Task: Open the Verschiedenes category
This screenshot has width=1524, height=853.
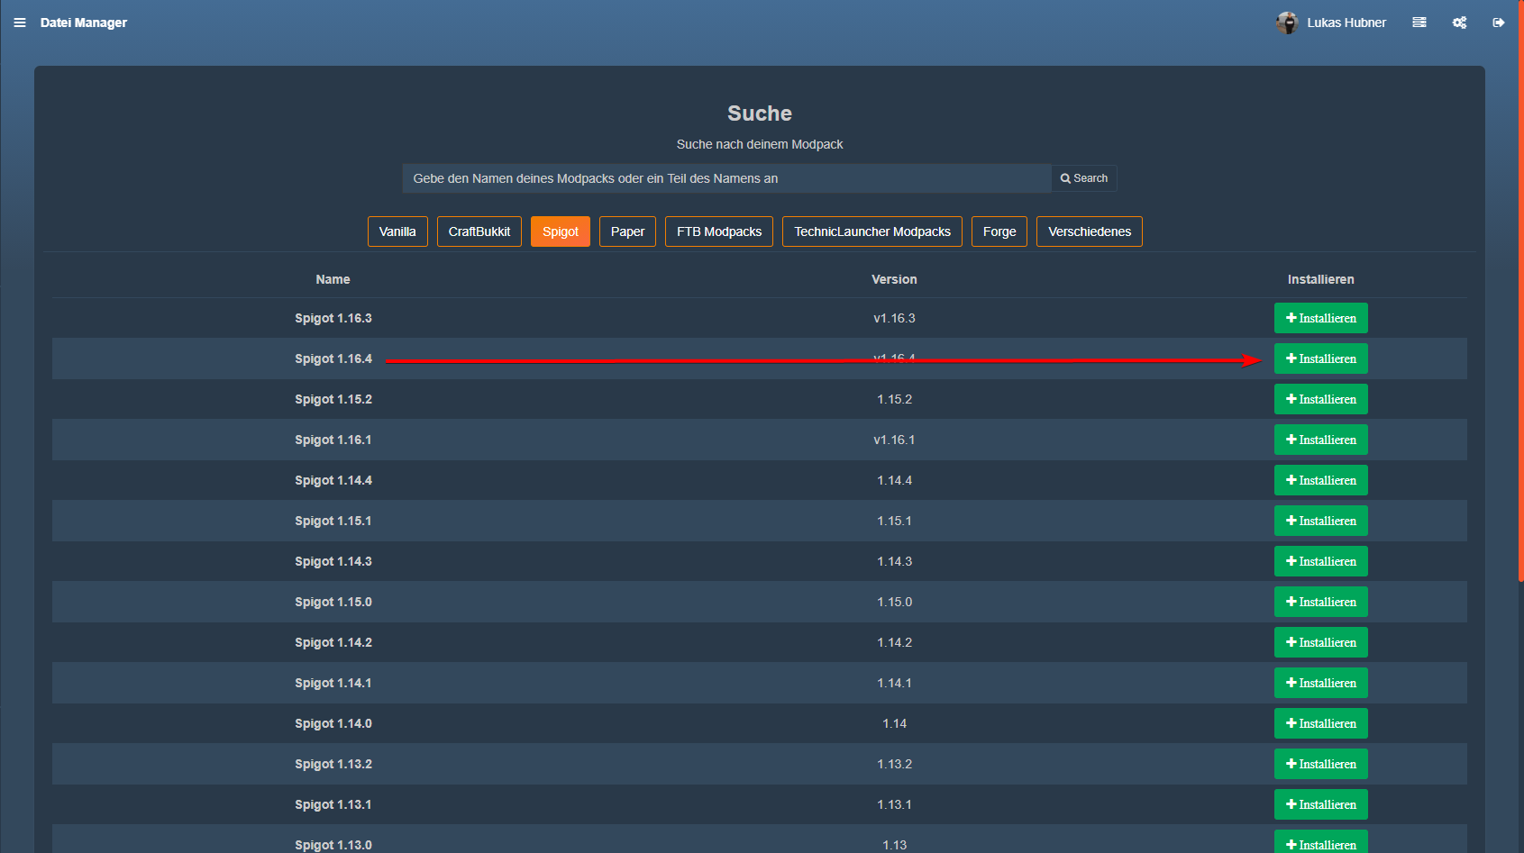Action: [x=1089, y=231]
